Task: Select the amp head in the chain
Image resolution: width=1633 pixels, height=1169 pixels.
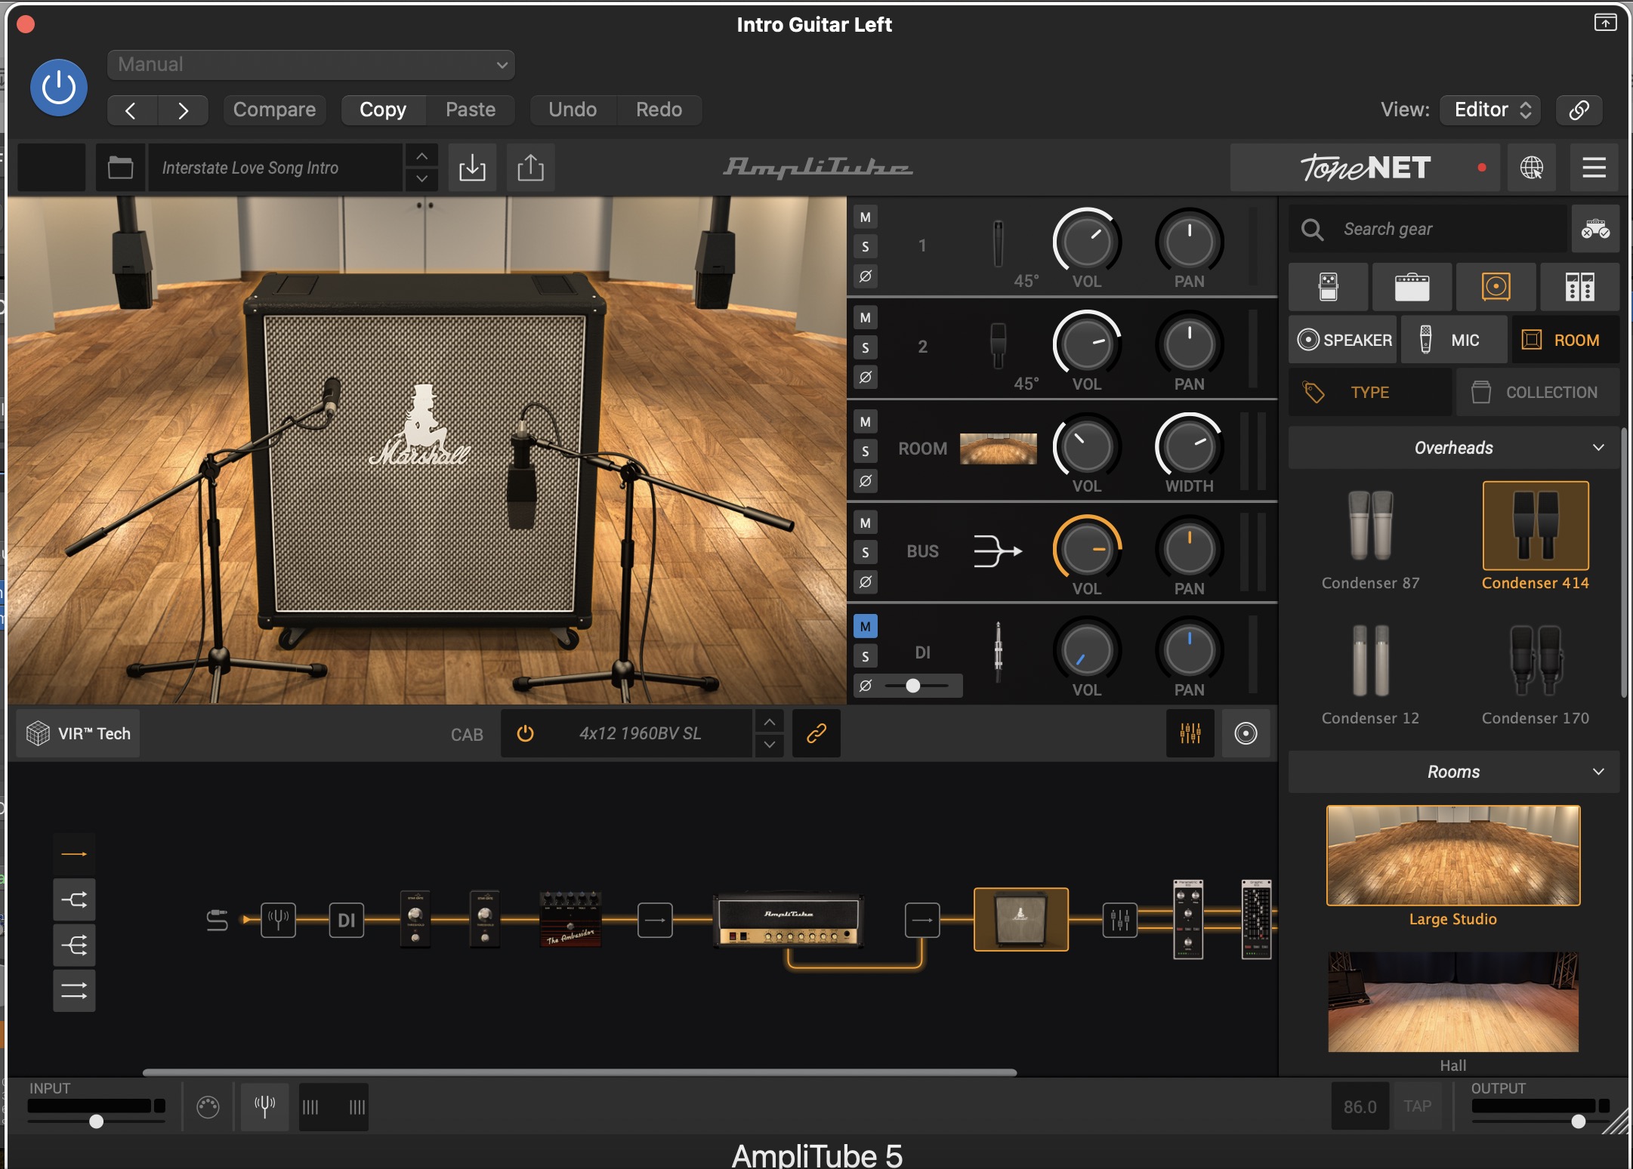Action: (789, 920)
